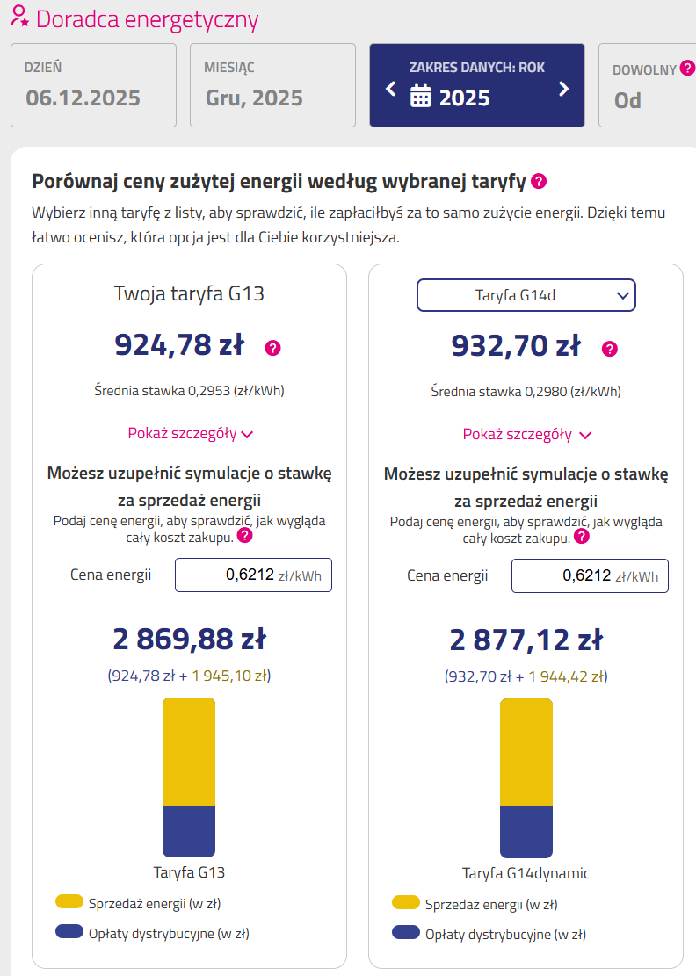The image size is (696, 976).
Task: Click blue Opłaty dystrybucyjne swatch under G14dynamic
Action: click(x=406, y=932)
